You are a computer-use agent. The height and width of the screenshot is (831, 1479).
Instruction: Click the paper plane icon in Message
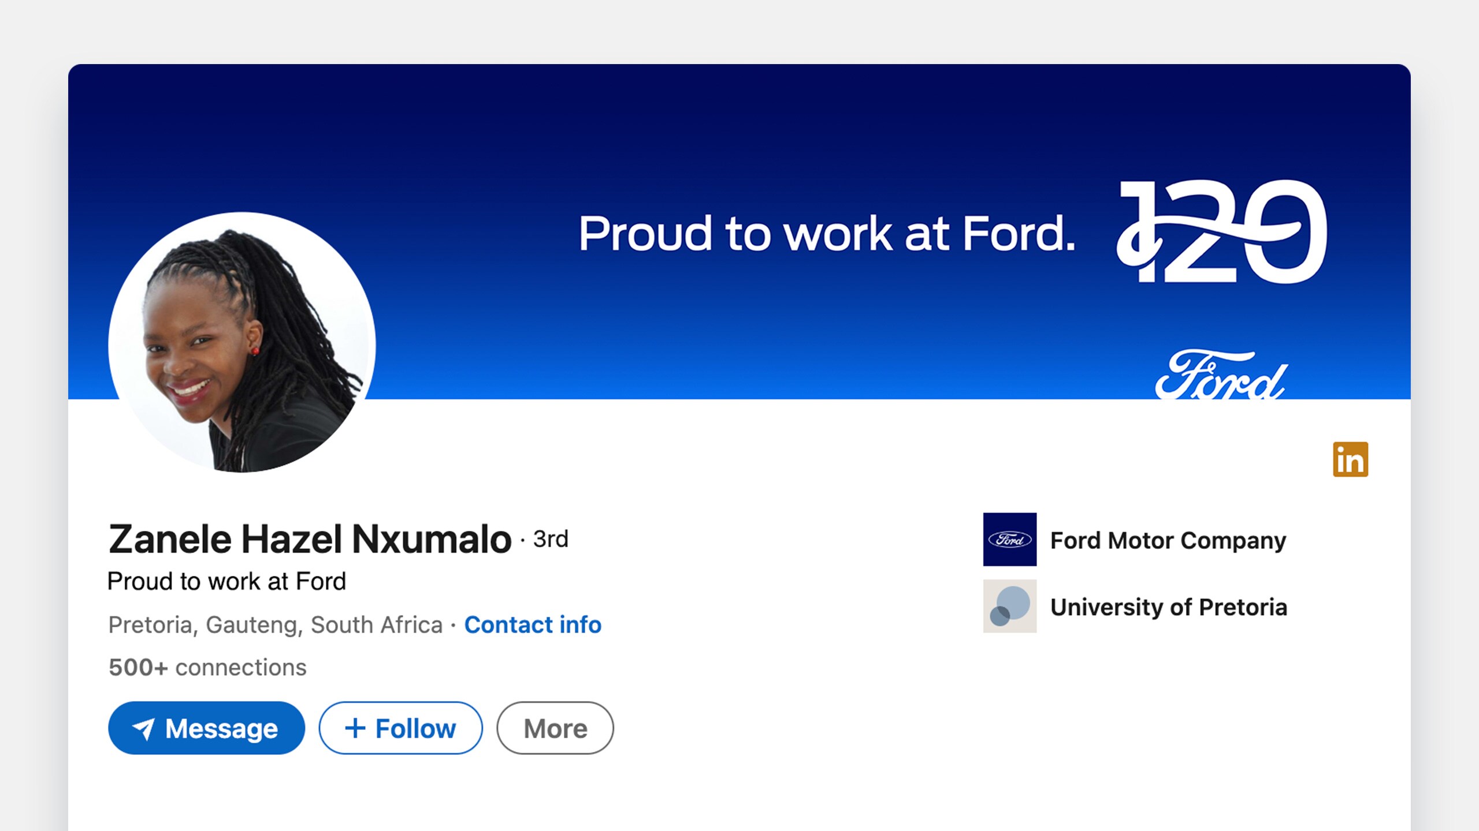tap(143, 729)
